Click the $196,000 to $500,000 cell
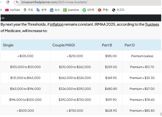Image resolution: width=162 pixels, height=117 pixels. [25, 100]
